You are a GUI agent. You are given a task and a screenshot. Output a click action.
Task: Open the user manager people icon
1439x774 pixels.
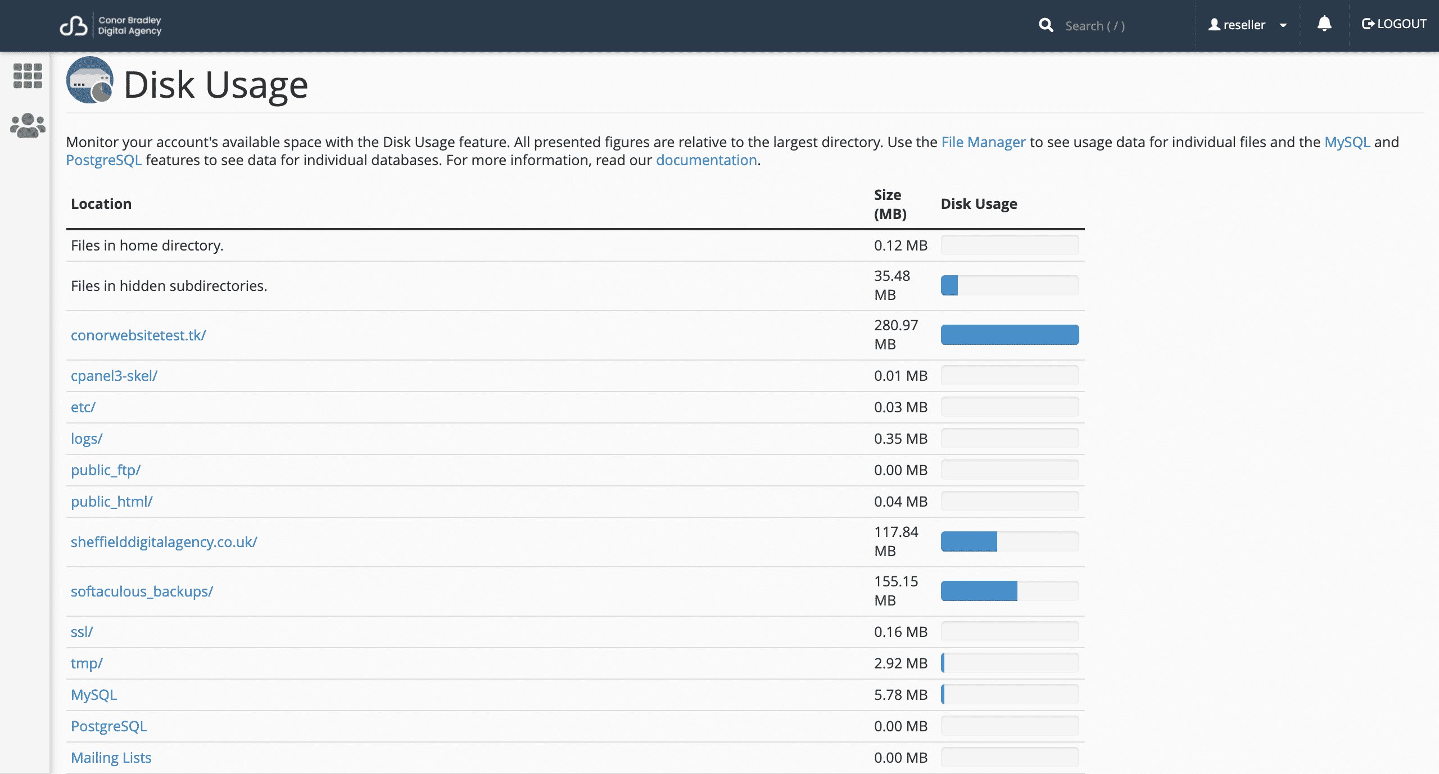(x=28, y=126)
